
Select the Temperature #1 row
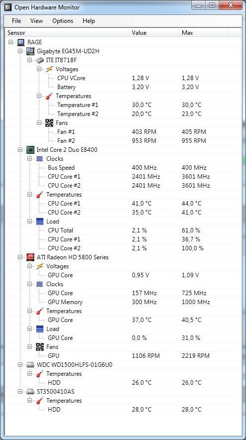pos(123,105)
